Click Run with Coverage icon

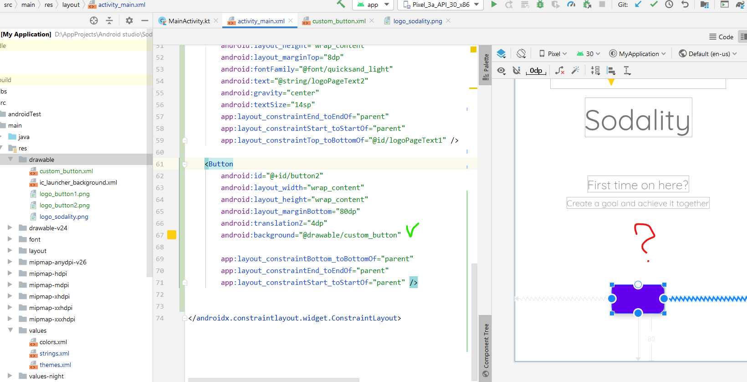pyautogui.click(x=556, y=5)
